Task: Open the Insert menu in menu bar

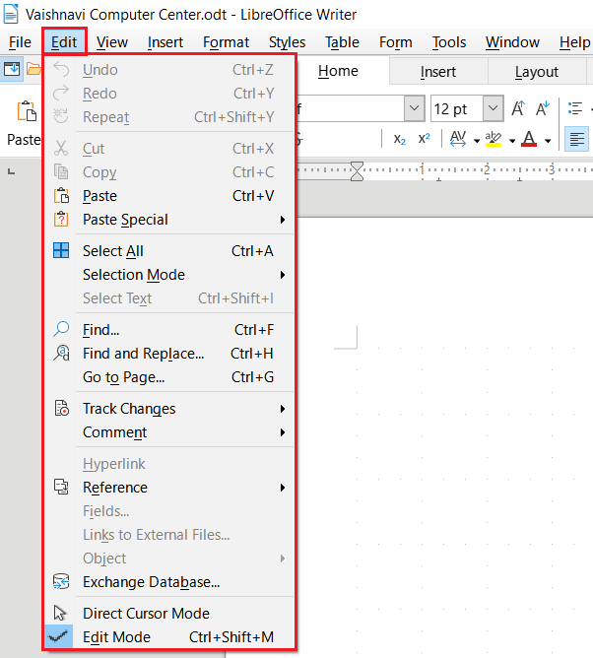Action: click(165, 42)
